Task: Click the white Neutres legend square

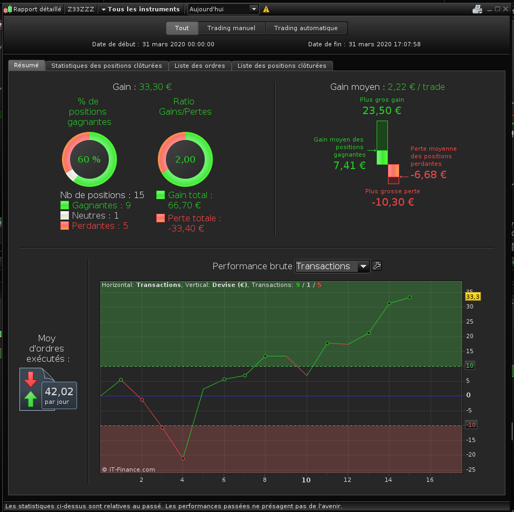Action: 65,215
